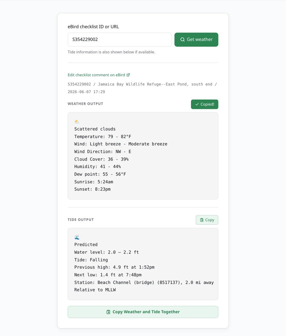Click the checklist metadata line with Jamaica Bay
Viewport: 286px width, 336px height.
click(142, 88)
